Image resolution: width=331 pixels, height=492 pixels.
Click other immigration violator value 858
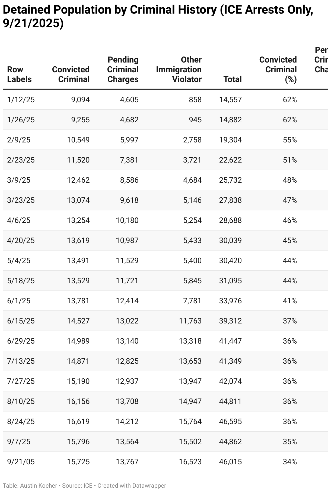coord(195,100)
